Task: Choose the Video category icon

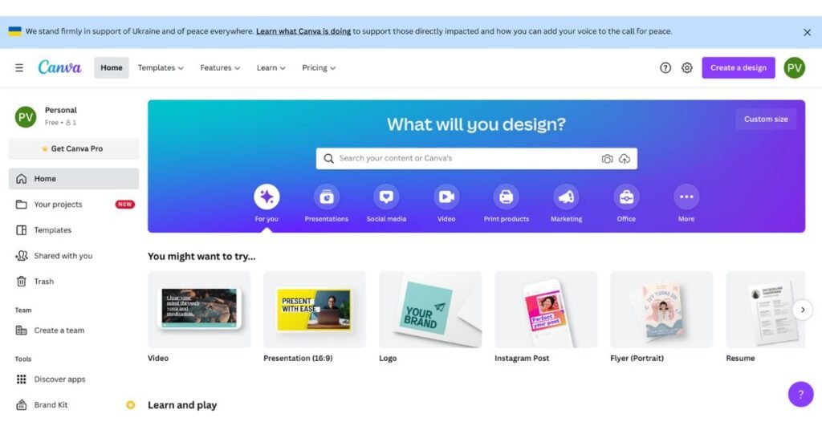Action: tap(446, 197)
